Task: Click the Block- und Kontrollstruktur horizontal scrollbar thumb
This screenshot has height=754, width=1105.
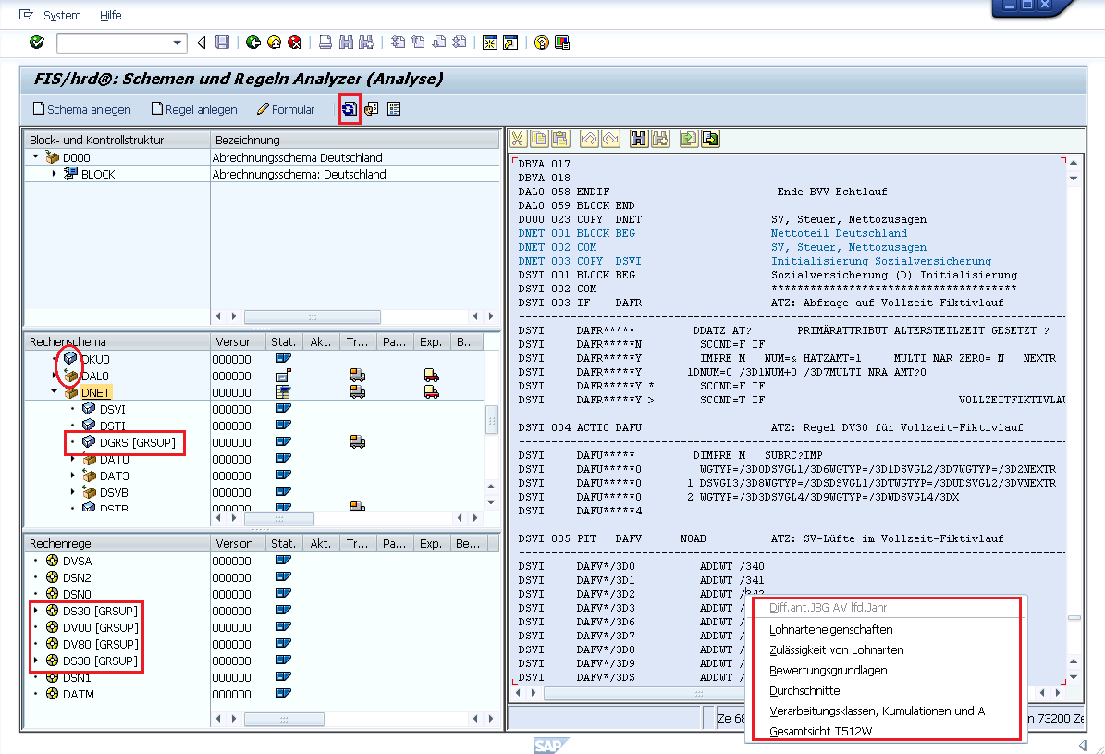Action: [313, 316]
